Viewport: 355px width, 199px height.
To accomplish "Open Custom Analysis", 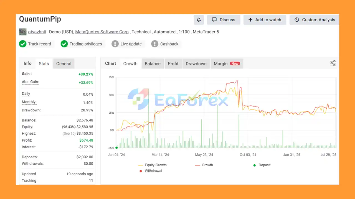I will point(315,20).
